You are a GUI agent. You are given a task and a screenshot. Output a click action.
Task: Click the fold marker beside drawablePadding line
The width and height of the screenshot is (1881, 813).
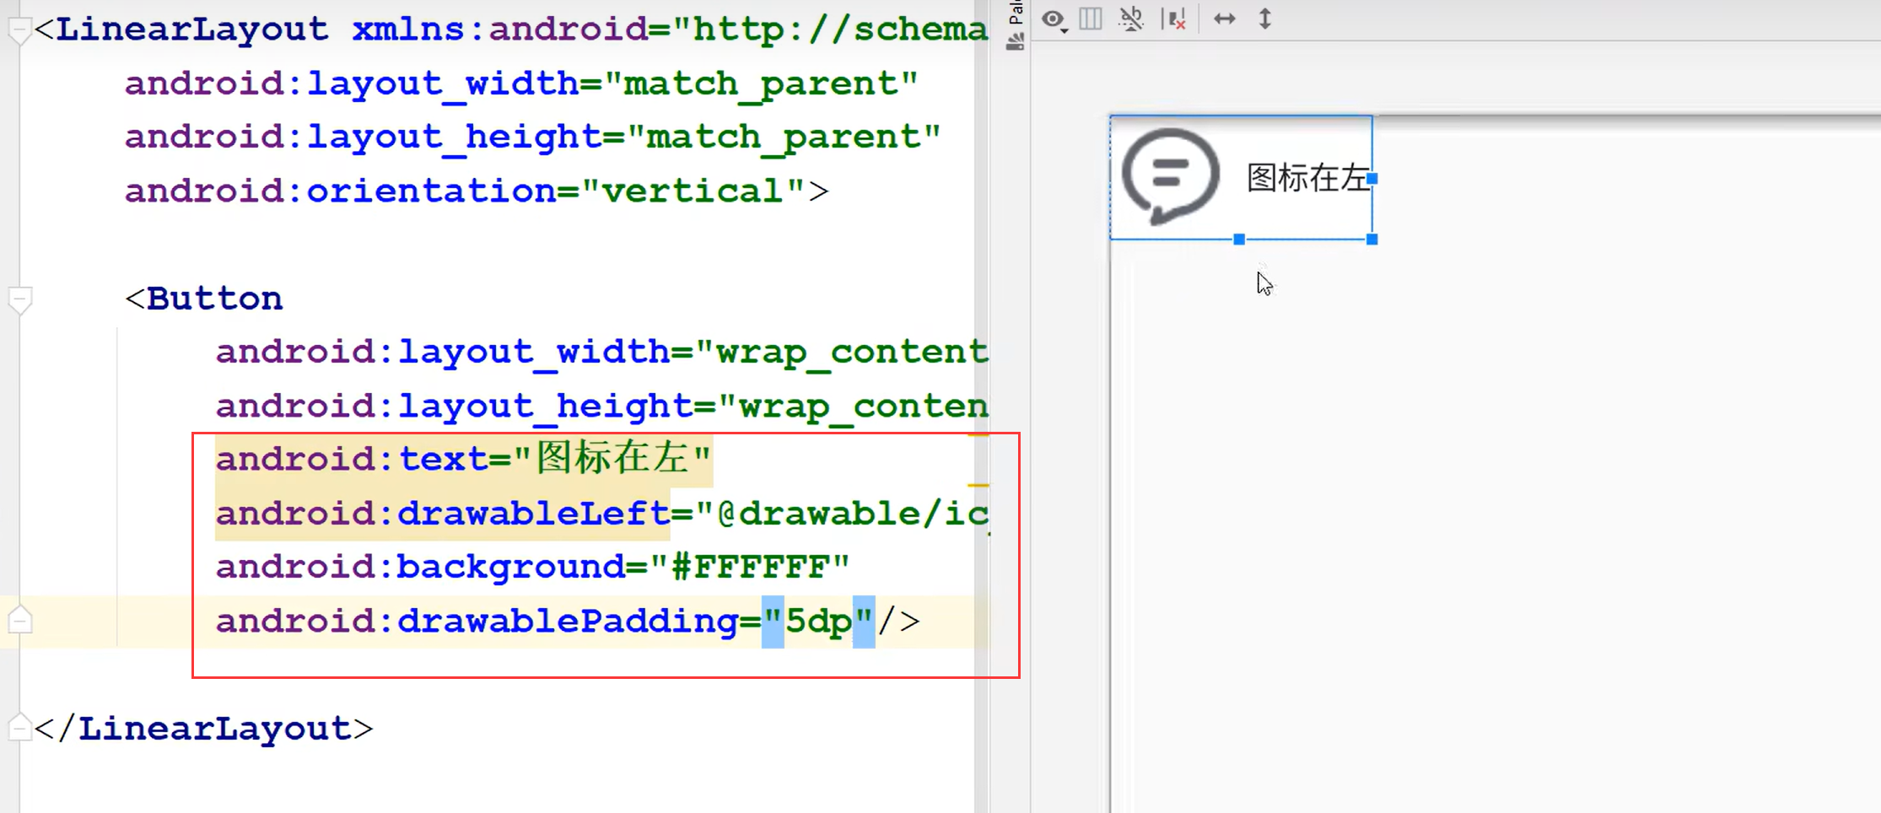[19, 620]
